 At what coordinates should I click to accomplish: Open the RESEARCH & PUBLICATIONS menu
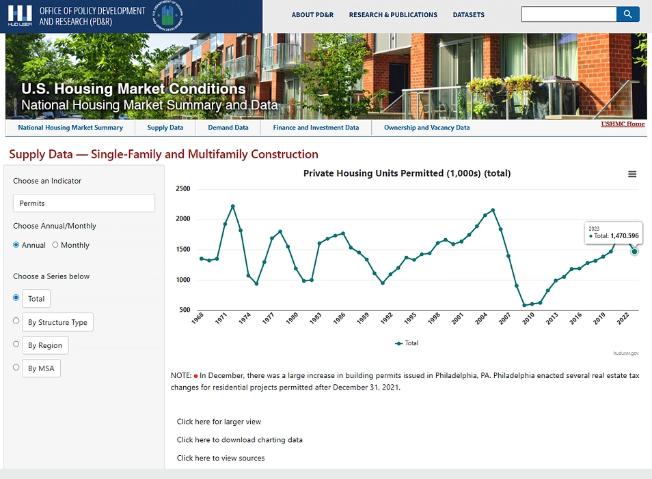point(393,14)
